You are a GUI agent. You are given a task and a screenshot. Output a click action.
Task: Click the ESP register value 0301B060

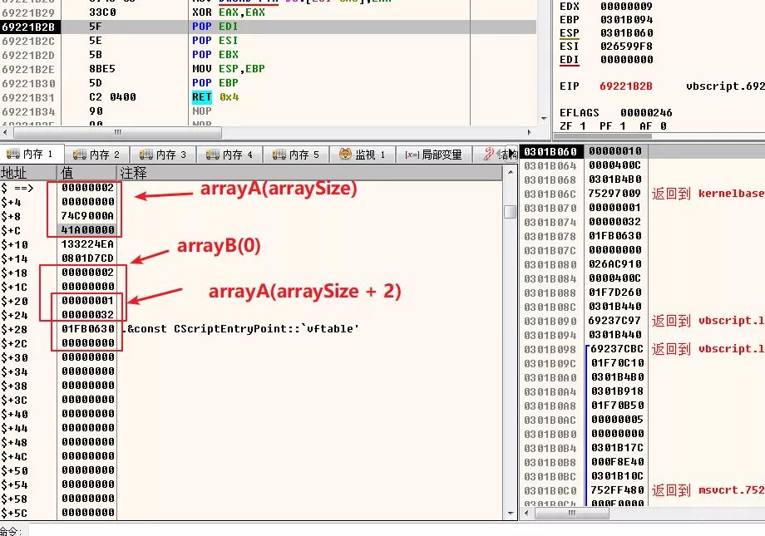coord(626,33)
